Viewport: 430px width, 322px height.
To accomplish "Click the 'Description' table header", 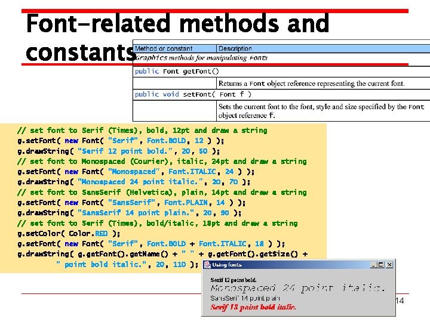I will (x=235, y=49).
